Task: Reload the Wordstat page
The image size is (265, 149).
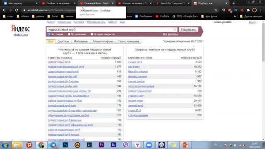Action: click(x=17, y=10)
